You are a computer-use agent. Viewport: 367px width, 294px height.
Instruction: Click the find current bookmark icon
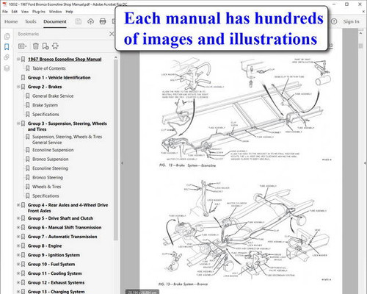55,46
